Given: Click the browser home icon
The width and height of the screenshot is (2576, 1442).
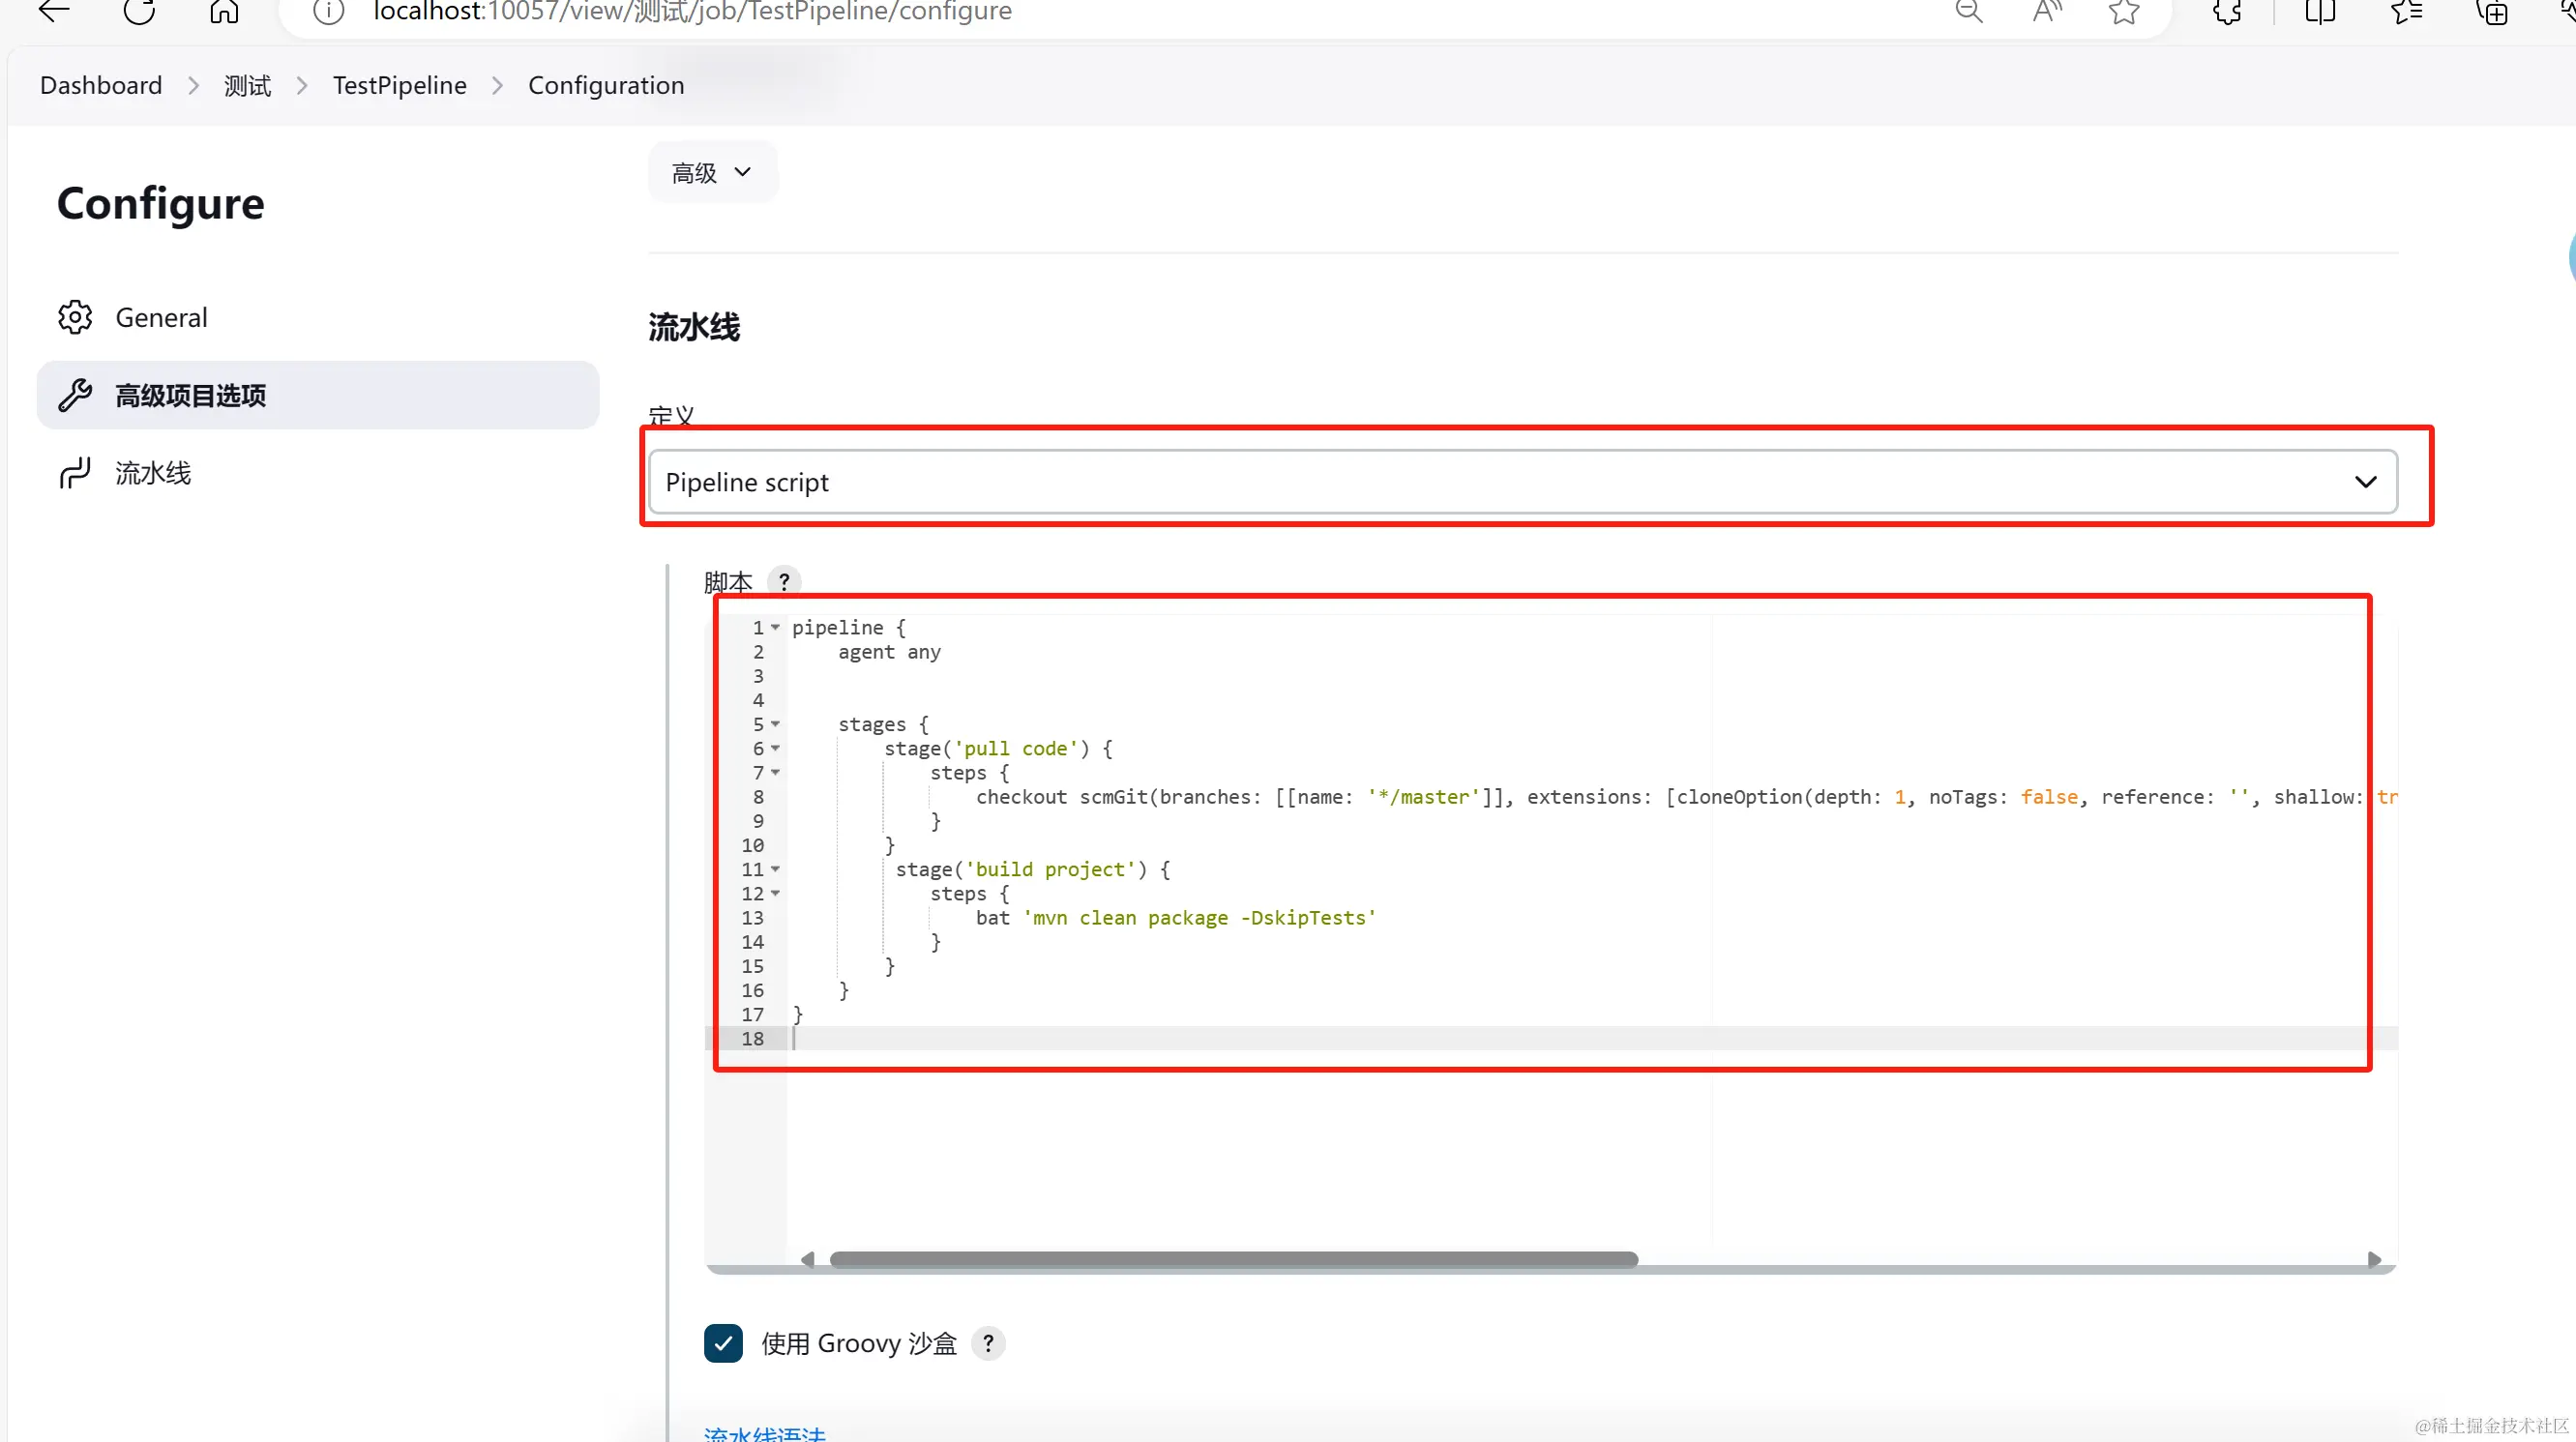Looking at the screenshot, I should click(224, 12).
